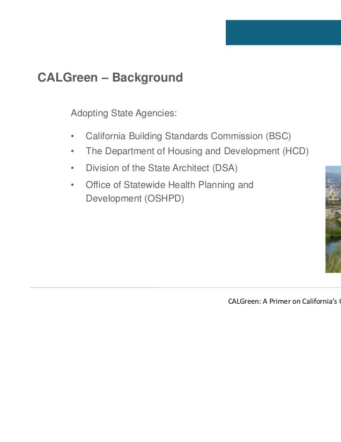Select the 'Adopting State Agencies:' heading

(x=124, y=113)
